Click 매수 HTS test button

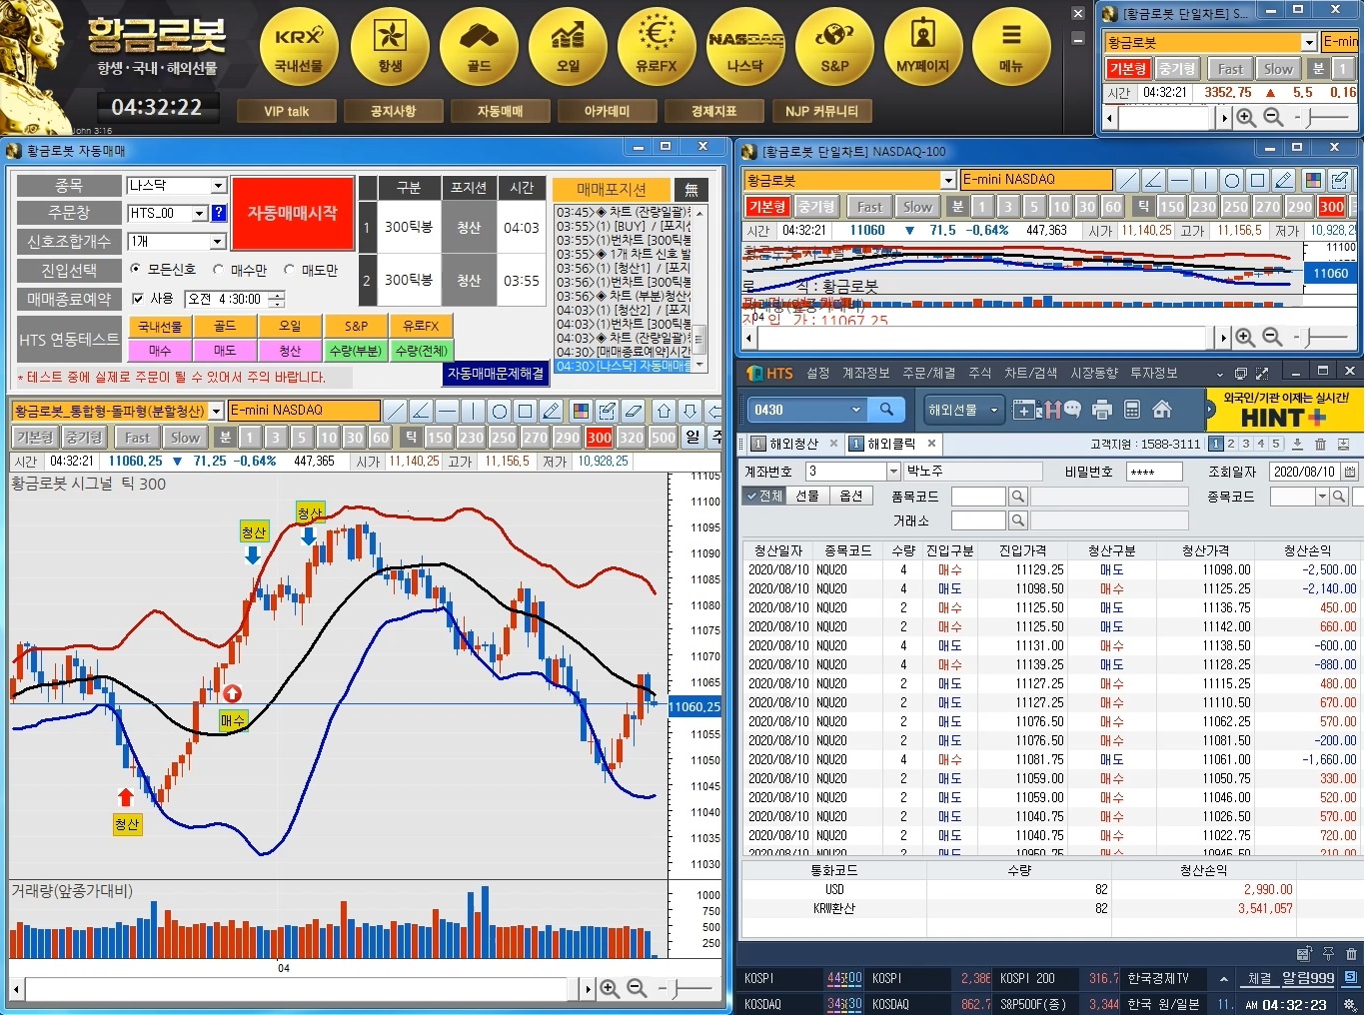point(160,351)
